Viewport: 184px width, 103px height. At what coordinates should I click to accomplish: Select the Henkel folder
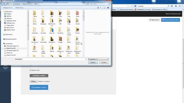click(52, 49)
